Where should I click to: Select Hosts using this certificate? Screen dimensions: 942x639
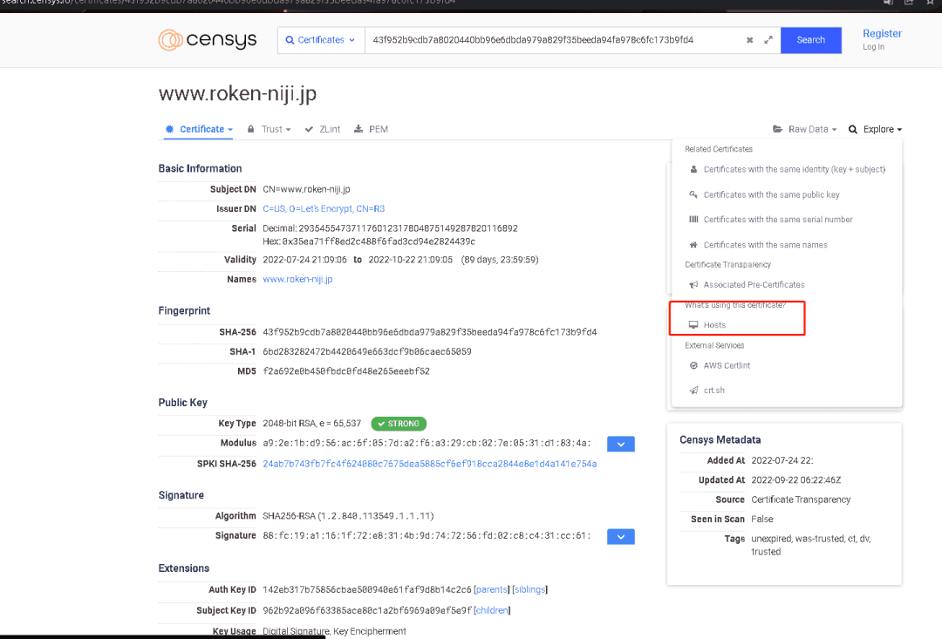707,325
